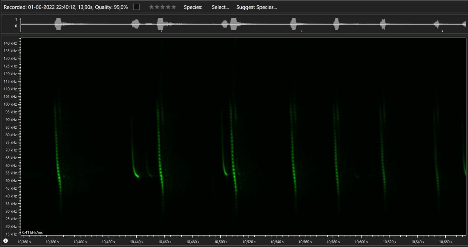
Task: Click the info icon below the spectrogram
Action: pyautogui.click(x=6, y=241)
